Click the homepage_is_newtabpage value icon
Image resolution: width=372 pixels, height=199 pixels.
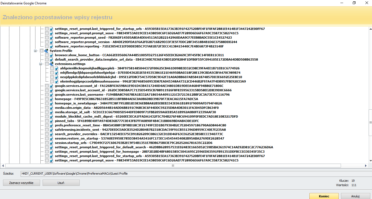(x=51, y=103)
